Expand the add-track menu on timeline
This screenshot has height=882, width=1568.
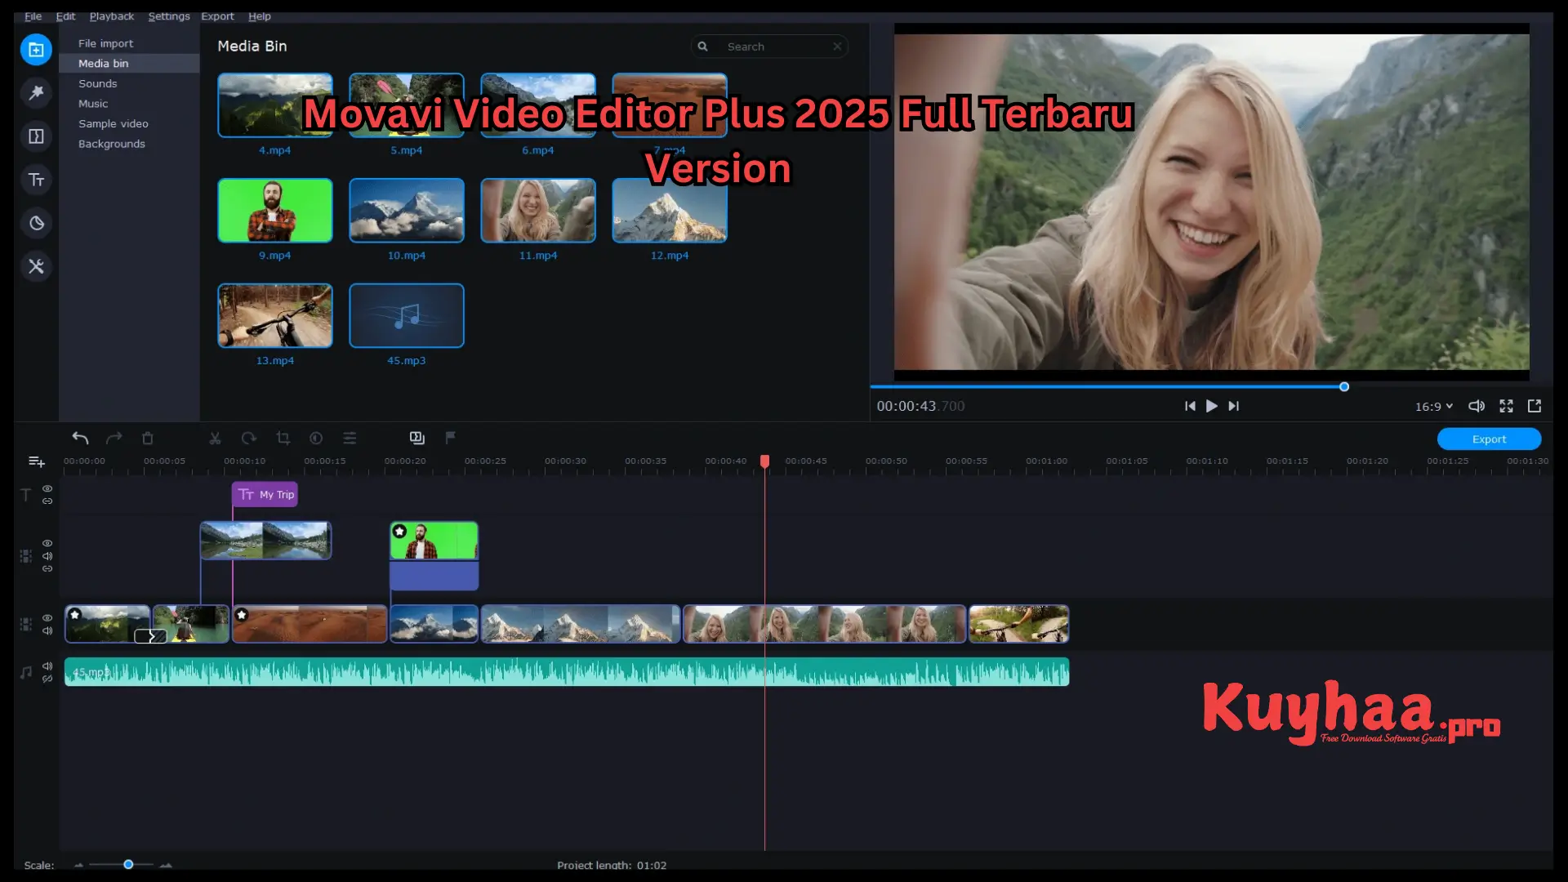(36, 461)
